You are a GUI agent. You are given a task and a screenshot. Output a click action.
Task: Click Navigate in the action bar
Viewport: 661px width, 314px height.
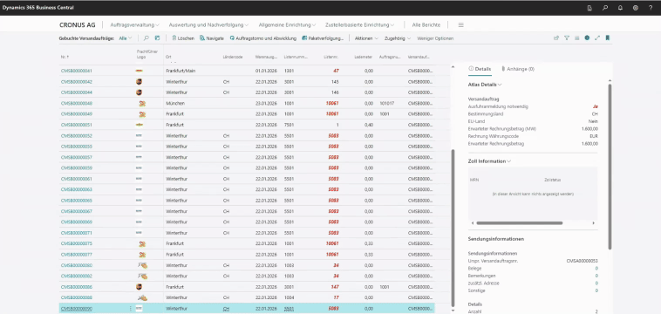click(x=212, y=38)
